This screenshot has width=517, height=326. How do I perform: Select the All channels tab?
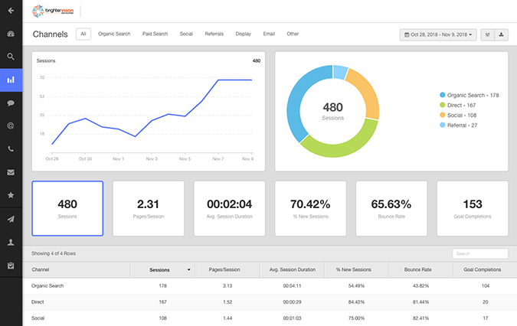pyautogui.click(x=83, y=34)
